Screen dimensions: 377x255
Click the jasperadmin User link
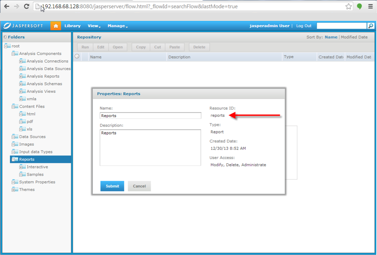coord(270,26)
